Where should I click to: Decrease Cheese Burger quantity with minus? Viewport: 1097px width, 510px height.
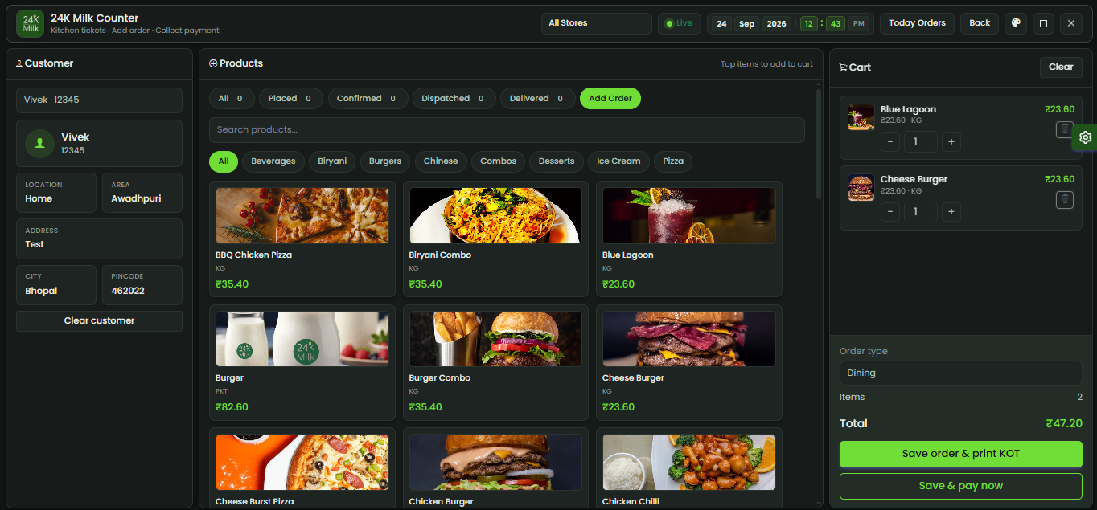point(890,212)
